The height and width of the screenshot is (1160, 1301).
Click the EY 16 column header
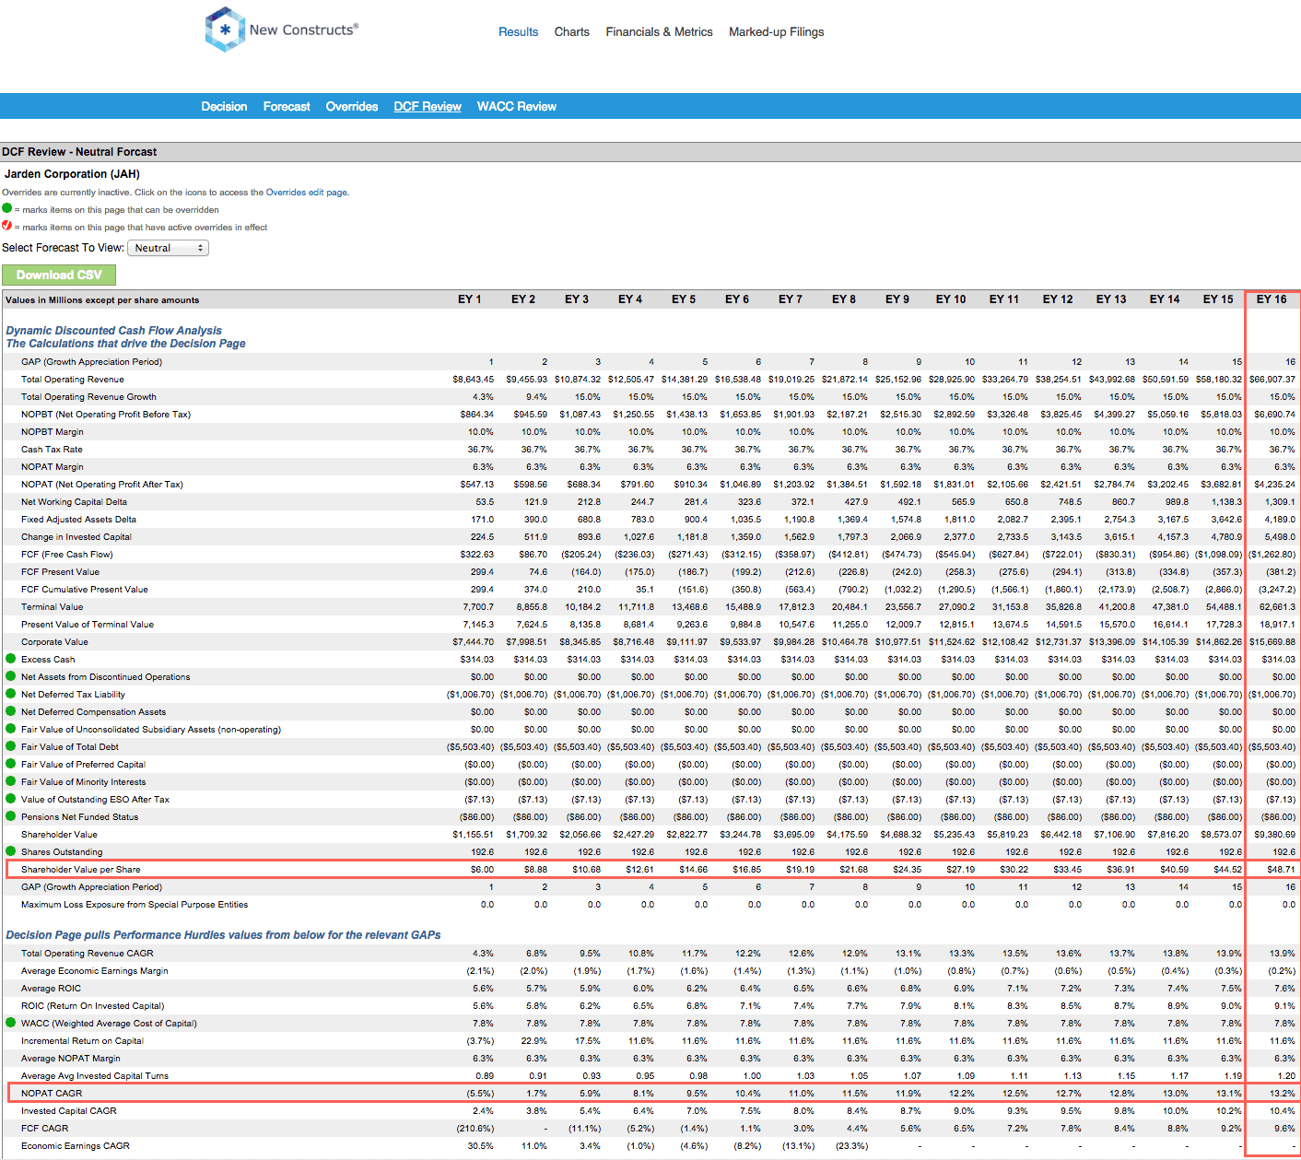tap(1272, 299)
